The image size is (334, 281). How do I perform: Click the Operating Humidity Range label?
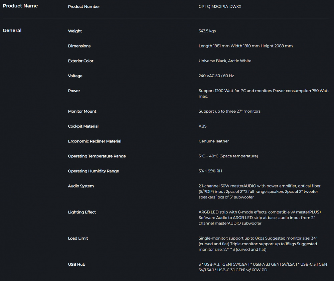(x=94, y=171)
